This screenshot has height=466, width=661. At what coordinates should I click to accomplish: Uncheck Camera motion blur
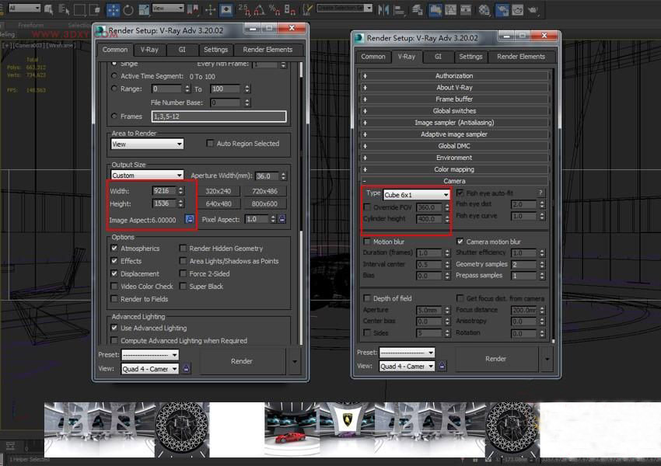click(x=460, y=242)
